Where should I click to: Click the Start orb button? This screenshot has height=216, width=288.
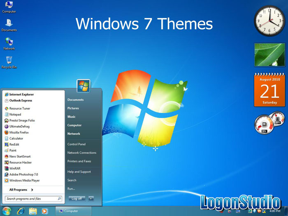pos(7,211)
